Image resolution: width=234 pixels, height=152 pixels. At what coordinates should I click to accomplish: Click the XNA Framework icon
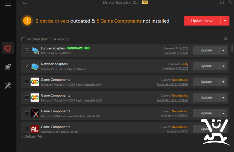tap(35, 113)
